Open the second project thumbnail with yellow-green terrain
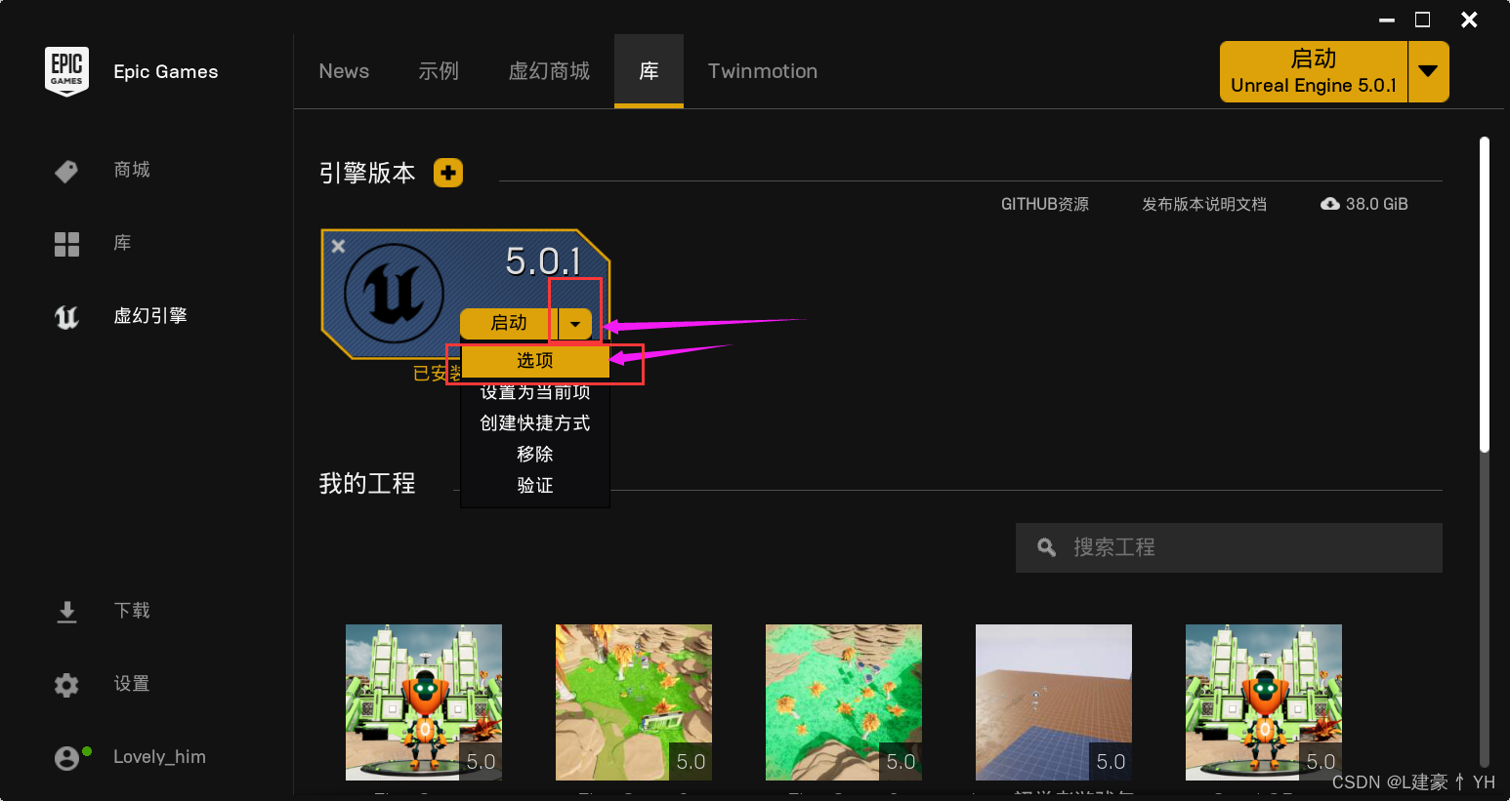The image size is (1510, 801). point(634,702)
